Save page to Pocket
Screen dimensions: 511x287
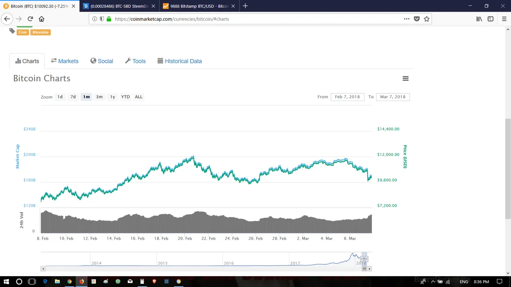pos(417,19)
